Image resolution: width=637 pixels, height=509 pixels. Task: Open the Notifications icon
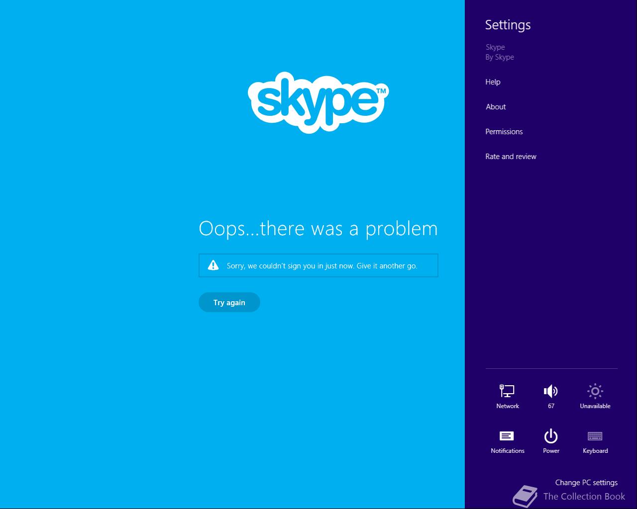point(507,436)
